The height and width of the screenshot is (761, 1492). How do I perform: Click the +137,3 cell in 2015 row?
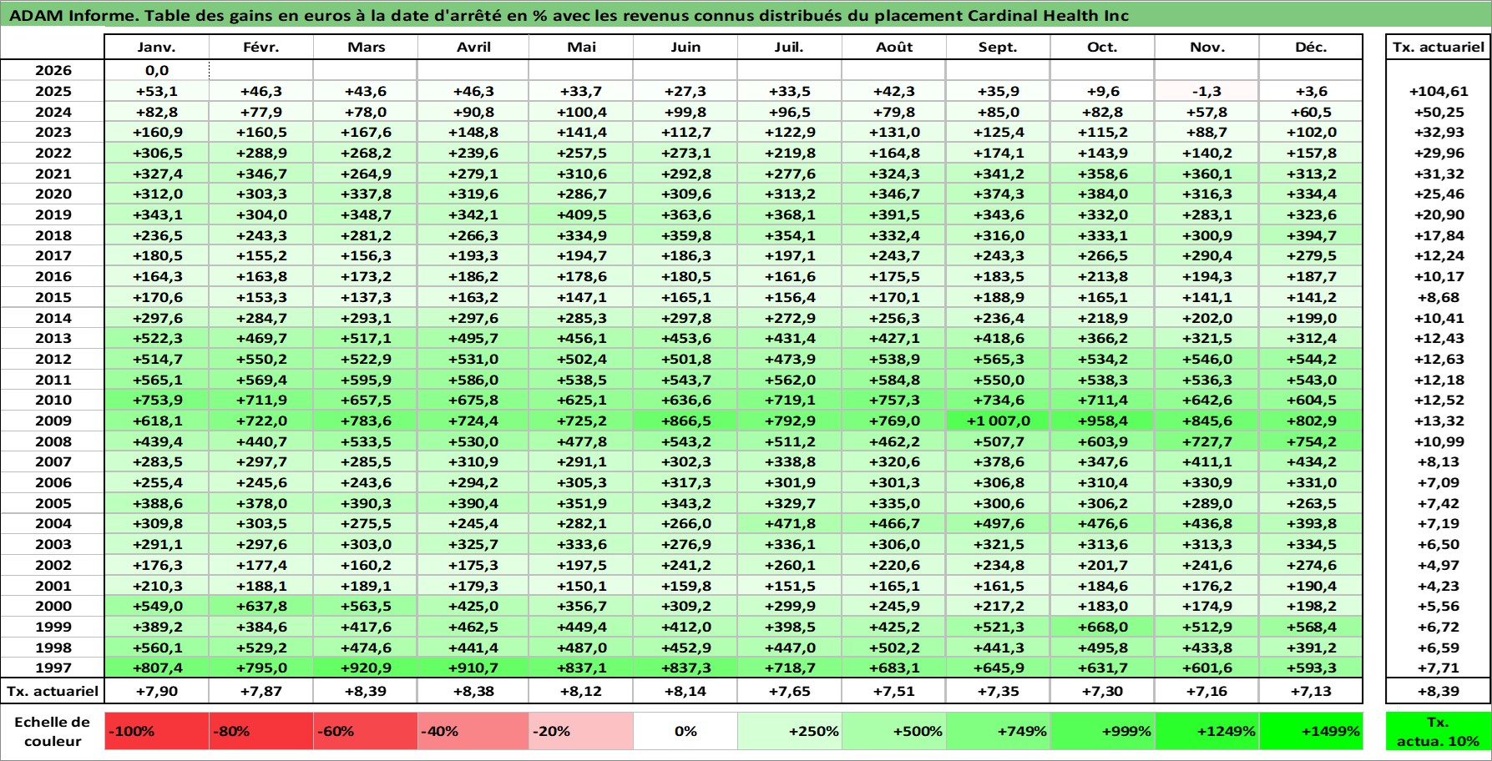click(x=366, y=297)
